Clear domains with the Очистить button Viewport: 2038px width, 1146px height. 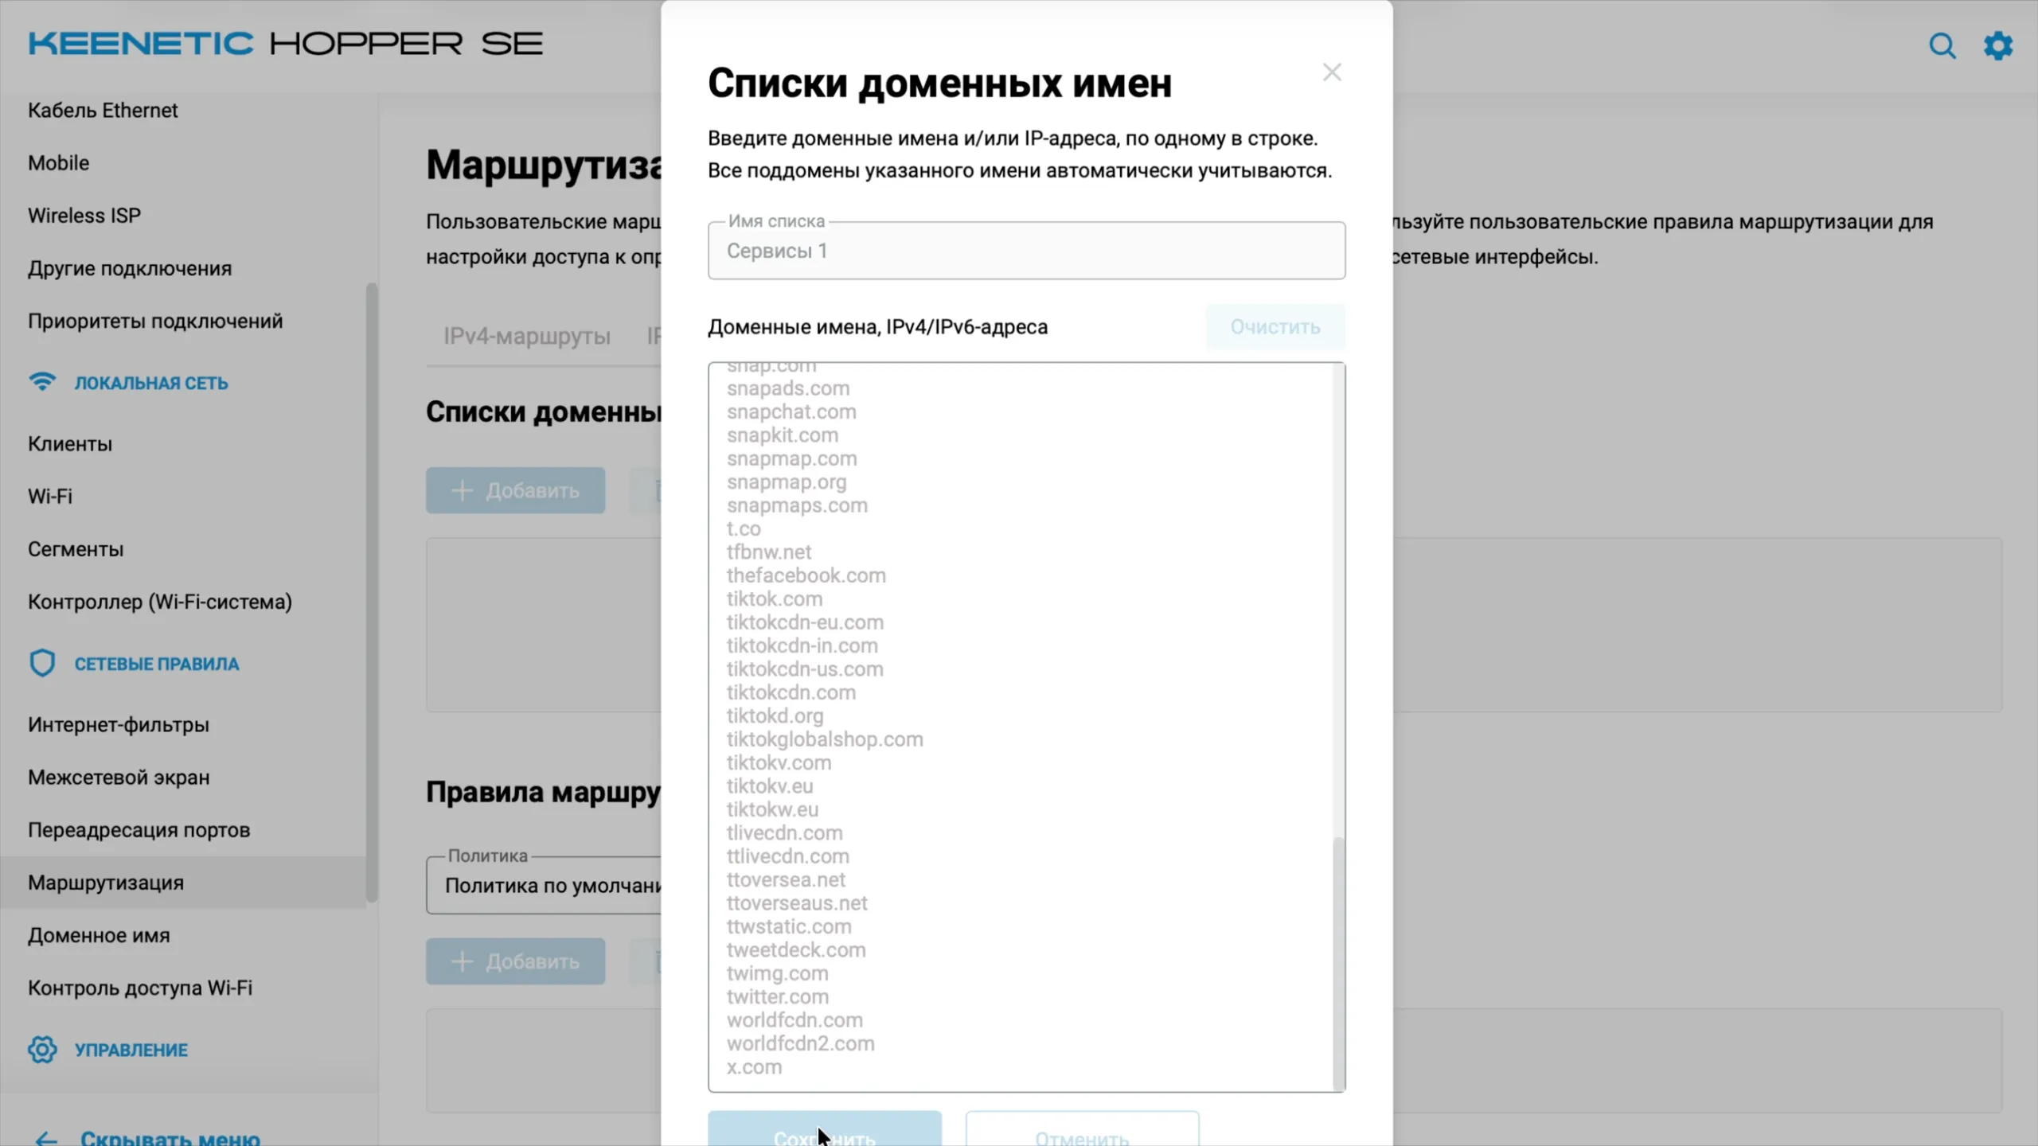point(1275,327)
